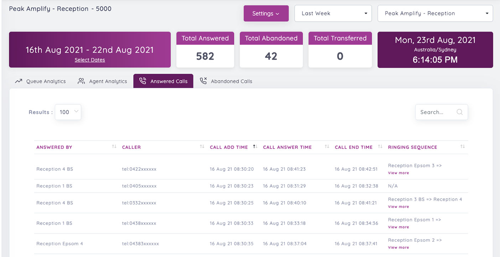Click the people icon on Agent Analytics tab
The height and width of the screenshot is (257, 500).
pos(81,81)
